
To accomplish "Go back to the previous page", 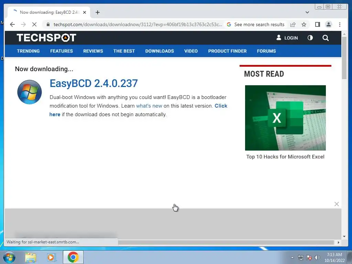I will (12, 24).
